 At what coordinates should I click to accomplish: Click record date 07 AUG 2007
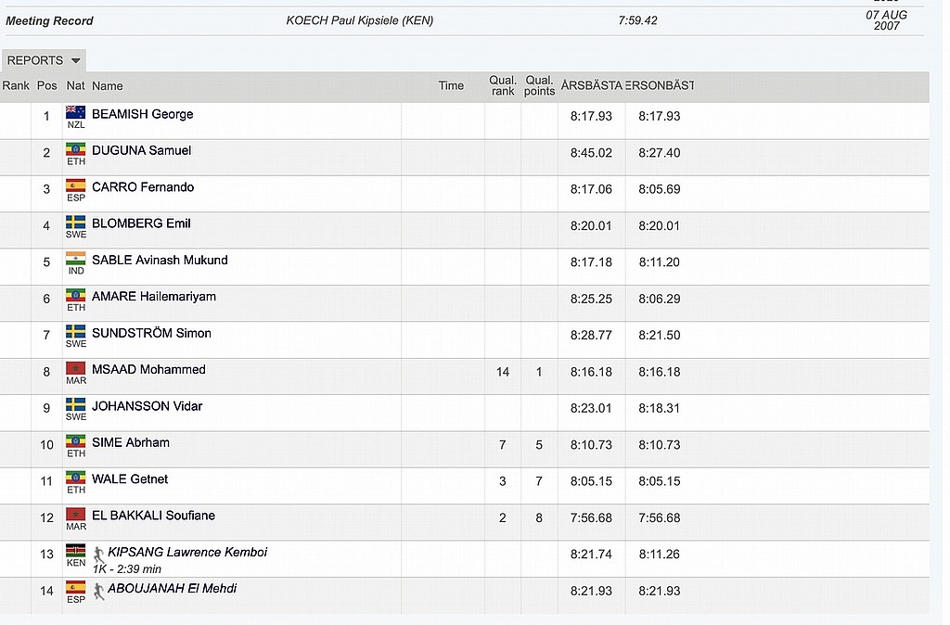[x=886, y=20]
